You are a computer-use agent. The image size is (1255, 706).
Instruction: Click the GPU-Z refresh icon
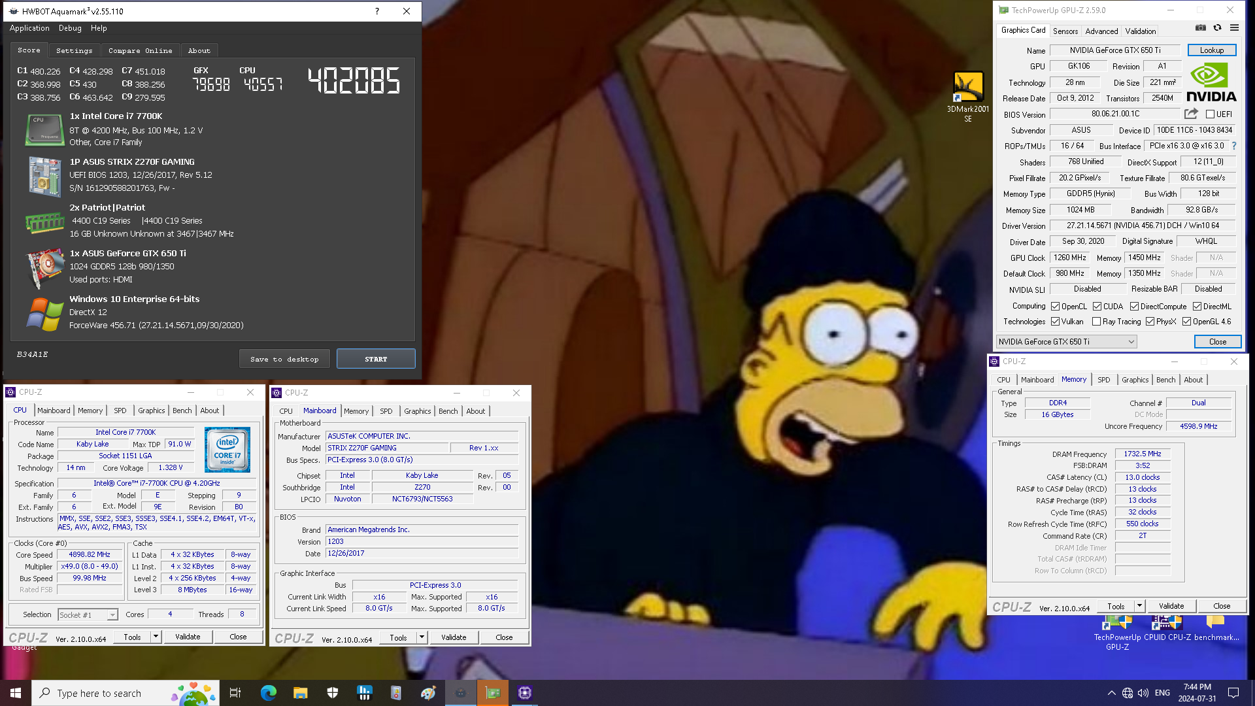[x=1217, y=28]
